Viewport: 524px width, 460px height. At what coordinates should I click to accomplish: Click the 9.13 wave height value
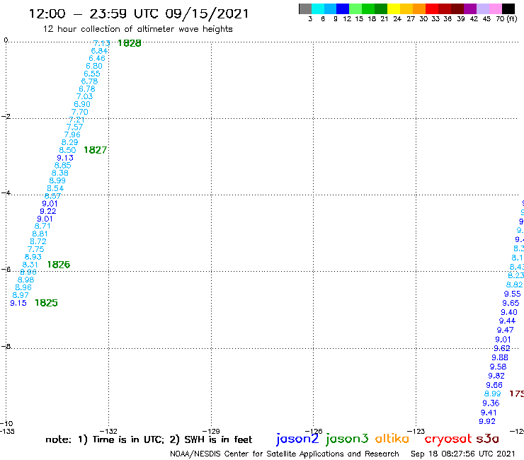click(65, 158)
